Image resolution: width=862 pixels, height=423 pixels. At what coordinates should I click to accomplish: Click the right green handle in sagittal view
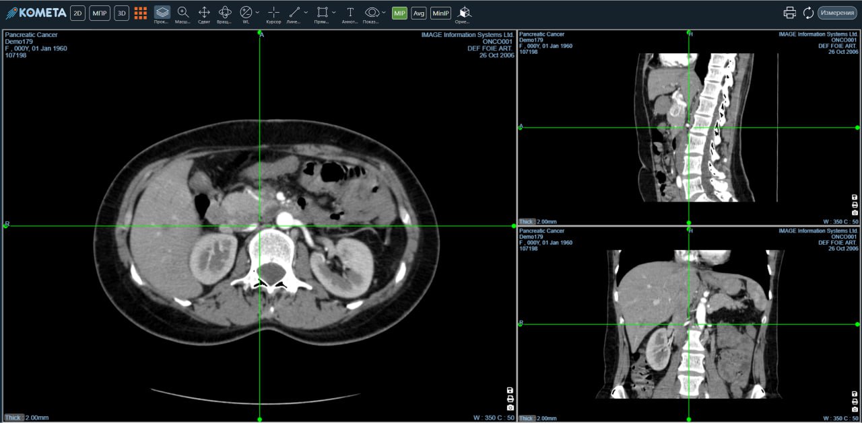pyautogui.click(x=857, y=127)
